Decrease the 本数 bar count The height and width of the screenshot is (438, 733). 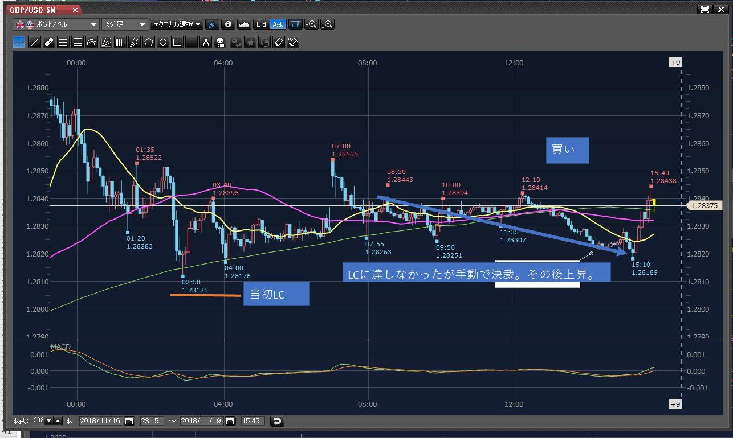click(49, 421)
